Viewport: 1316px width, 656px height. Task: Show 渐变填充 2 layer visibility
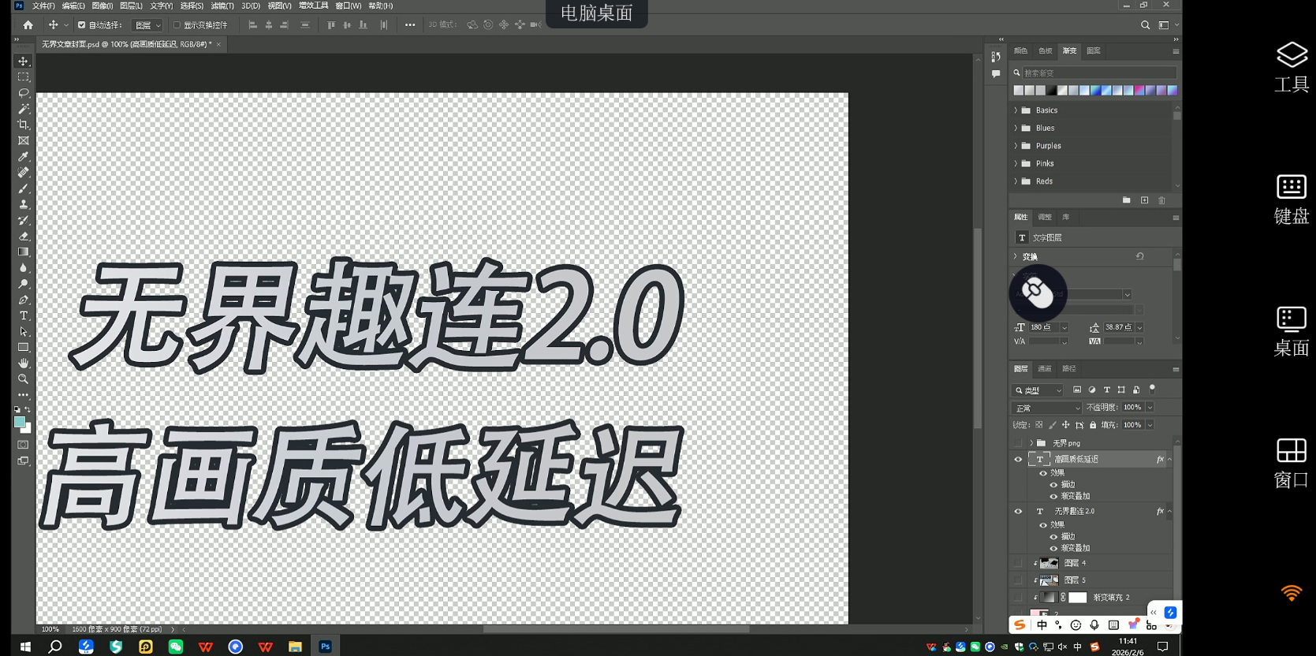(x=1018, y=598)
